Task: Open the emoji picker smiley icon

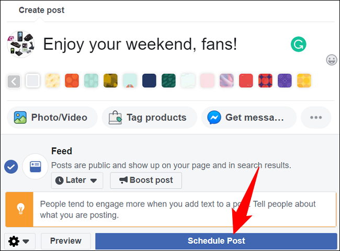Action: 332,60
